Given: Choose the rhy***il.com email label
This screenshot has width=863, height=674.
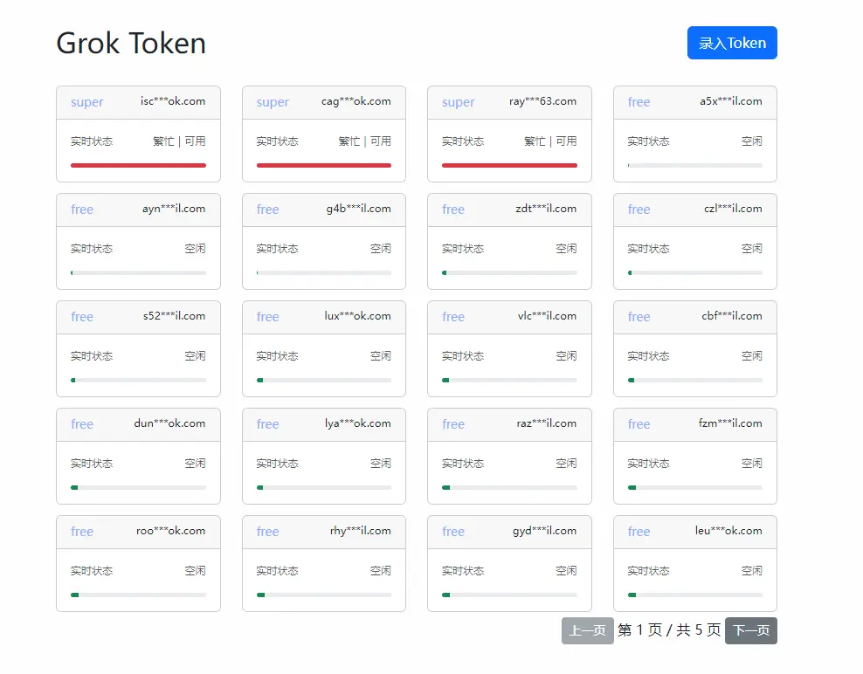Looking at the screenshot, I should click(361, 531).
